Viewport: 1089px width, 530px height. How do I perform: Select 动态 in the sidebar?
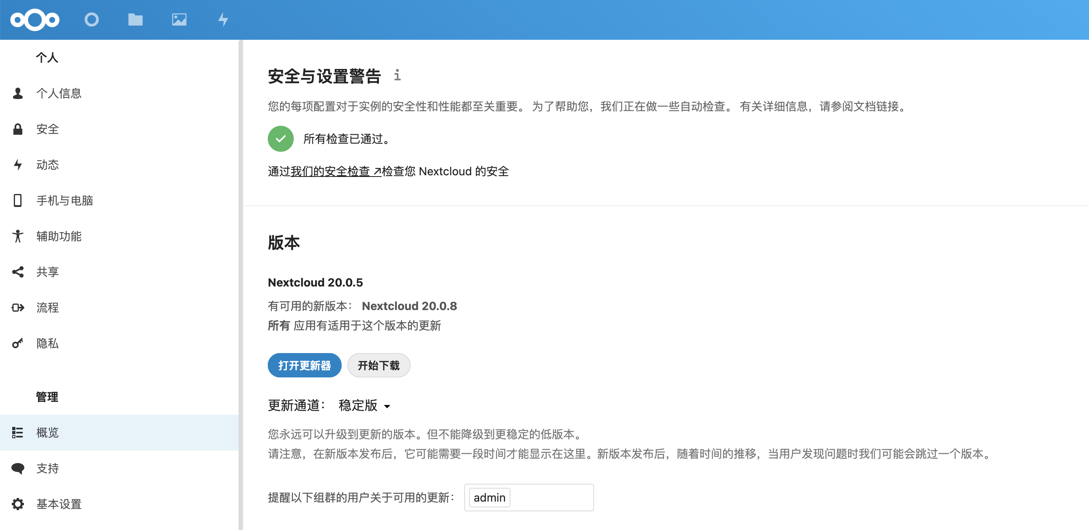tap(119, 164)
